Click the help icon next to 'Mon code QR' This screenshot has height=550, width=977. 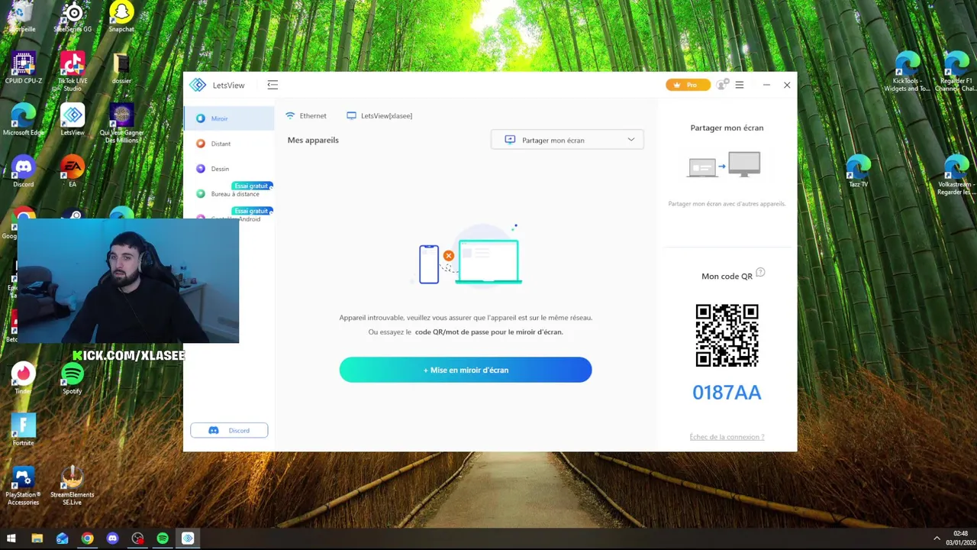tap(760, 273)
